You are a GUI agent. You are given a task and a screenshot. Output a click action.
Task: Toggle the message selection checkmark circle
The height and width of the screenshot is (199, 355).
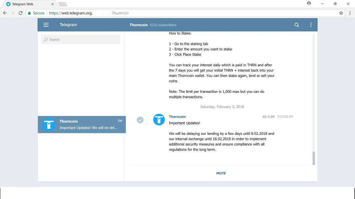pyautogui.click(x=140, y=120)
